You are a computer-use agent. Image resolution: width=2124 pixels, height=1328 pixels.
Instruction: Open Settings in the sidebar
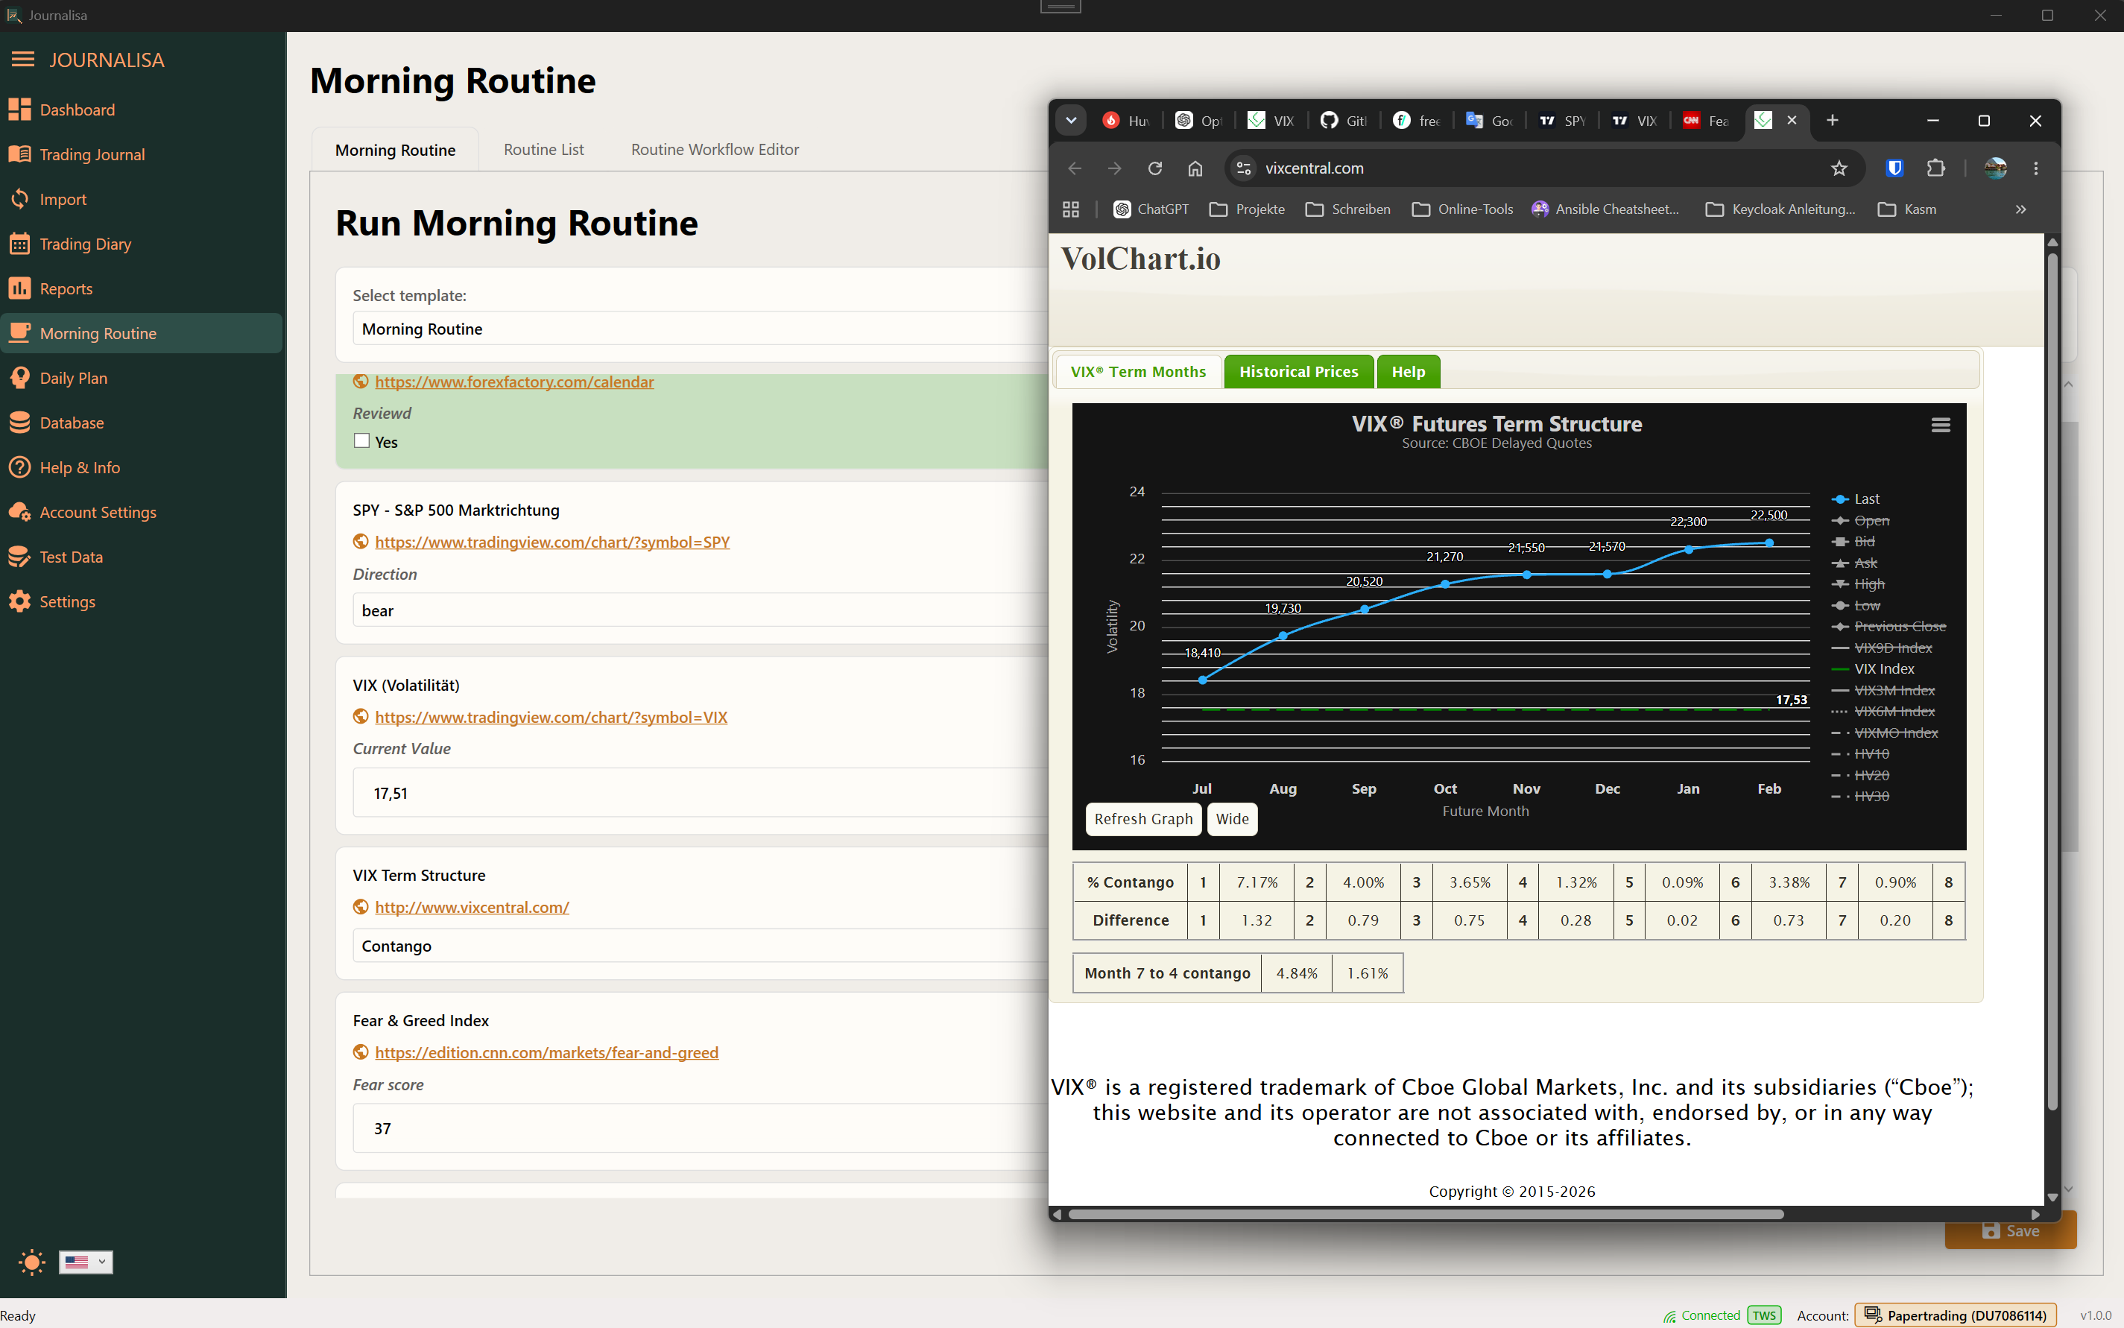142,602
